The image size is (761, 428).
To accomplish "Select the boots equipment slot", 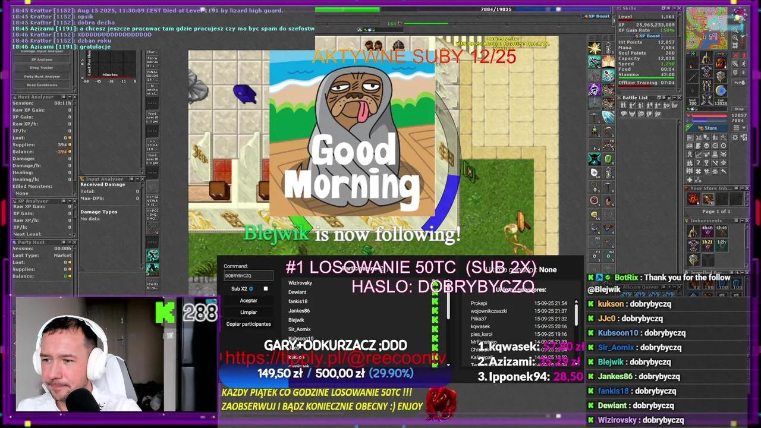I will pyautogui.click(x=707, y=99).
